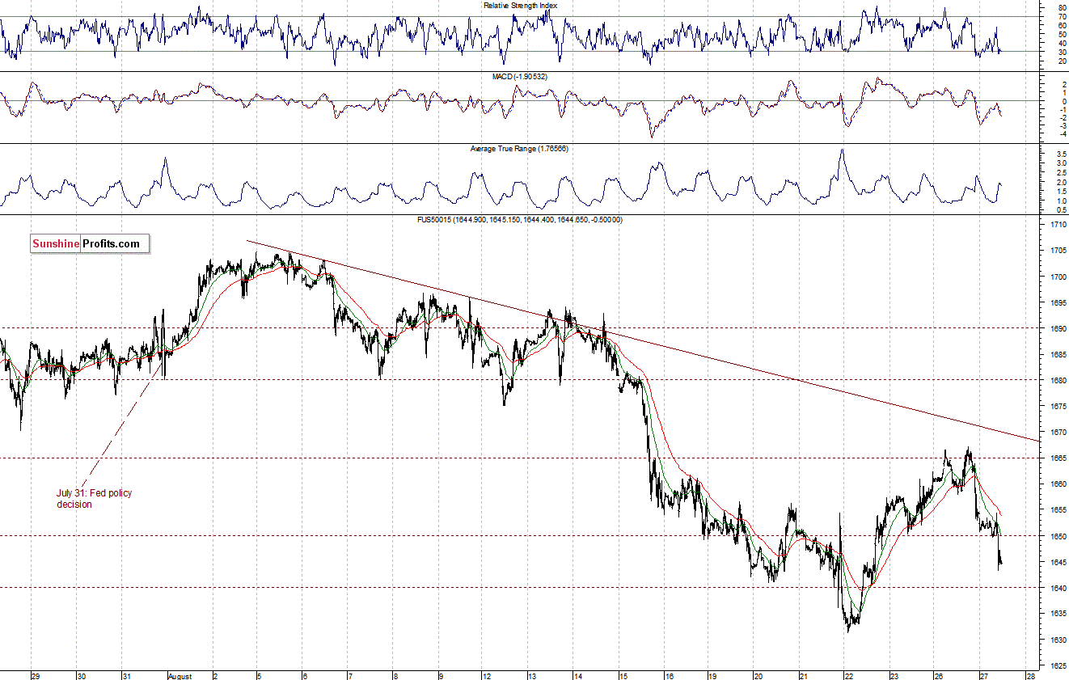Click date axis label 9
The image size is (1069, 680).
coord(441,675)
